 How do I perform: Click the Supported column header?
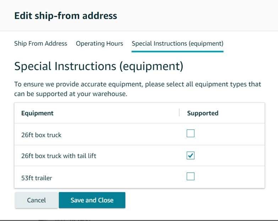[203, 113]
